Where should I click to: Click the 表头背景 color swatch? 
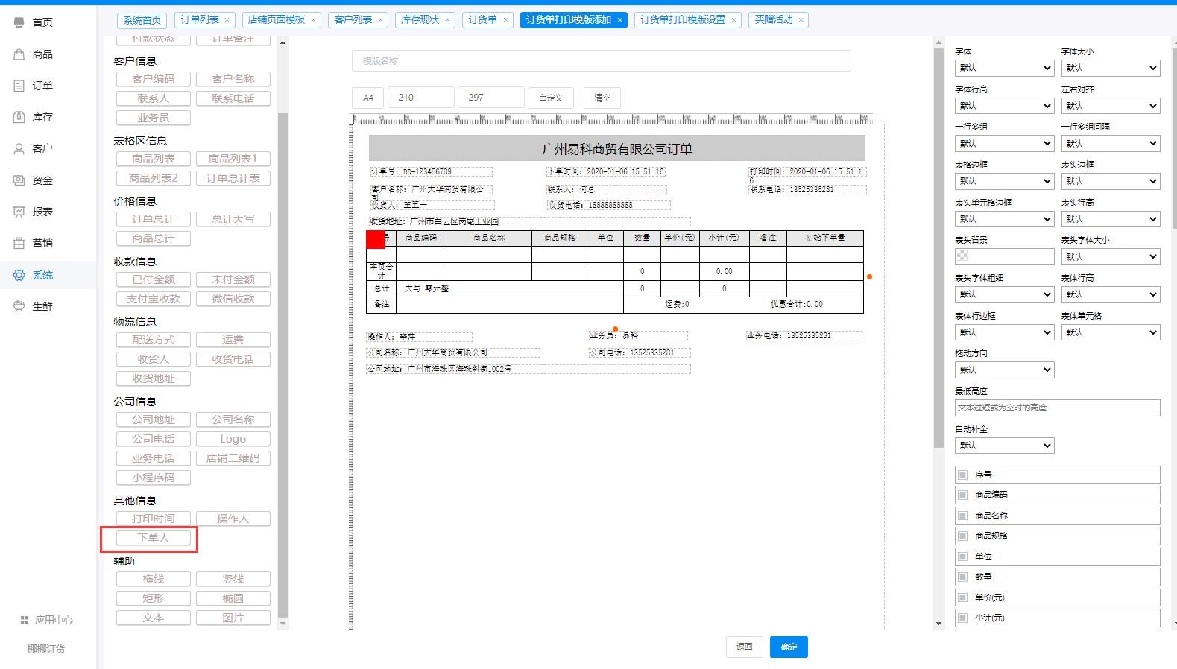point(963,256)
